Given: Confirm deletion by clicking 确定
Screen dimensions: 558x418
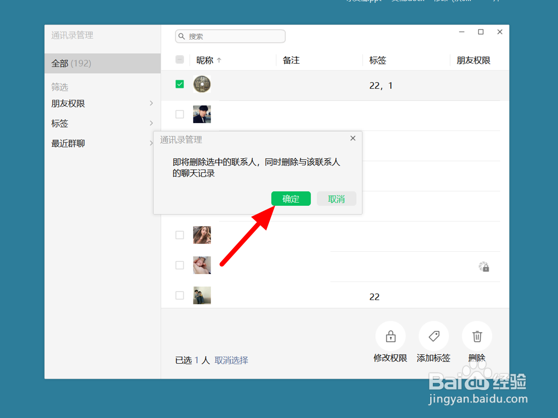Looking at the screenshot, I should 291,198.
